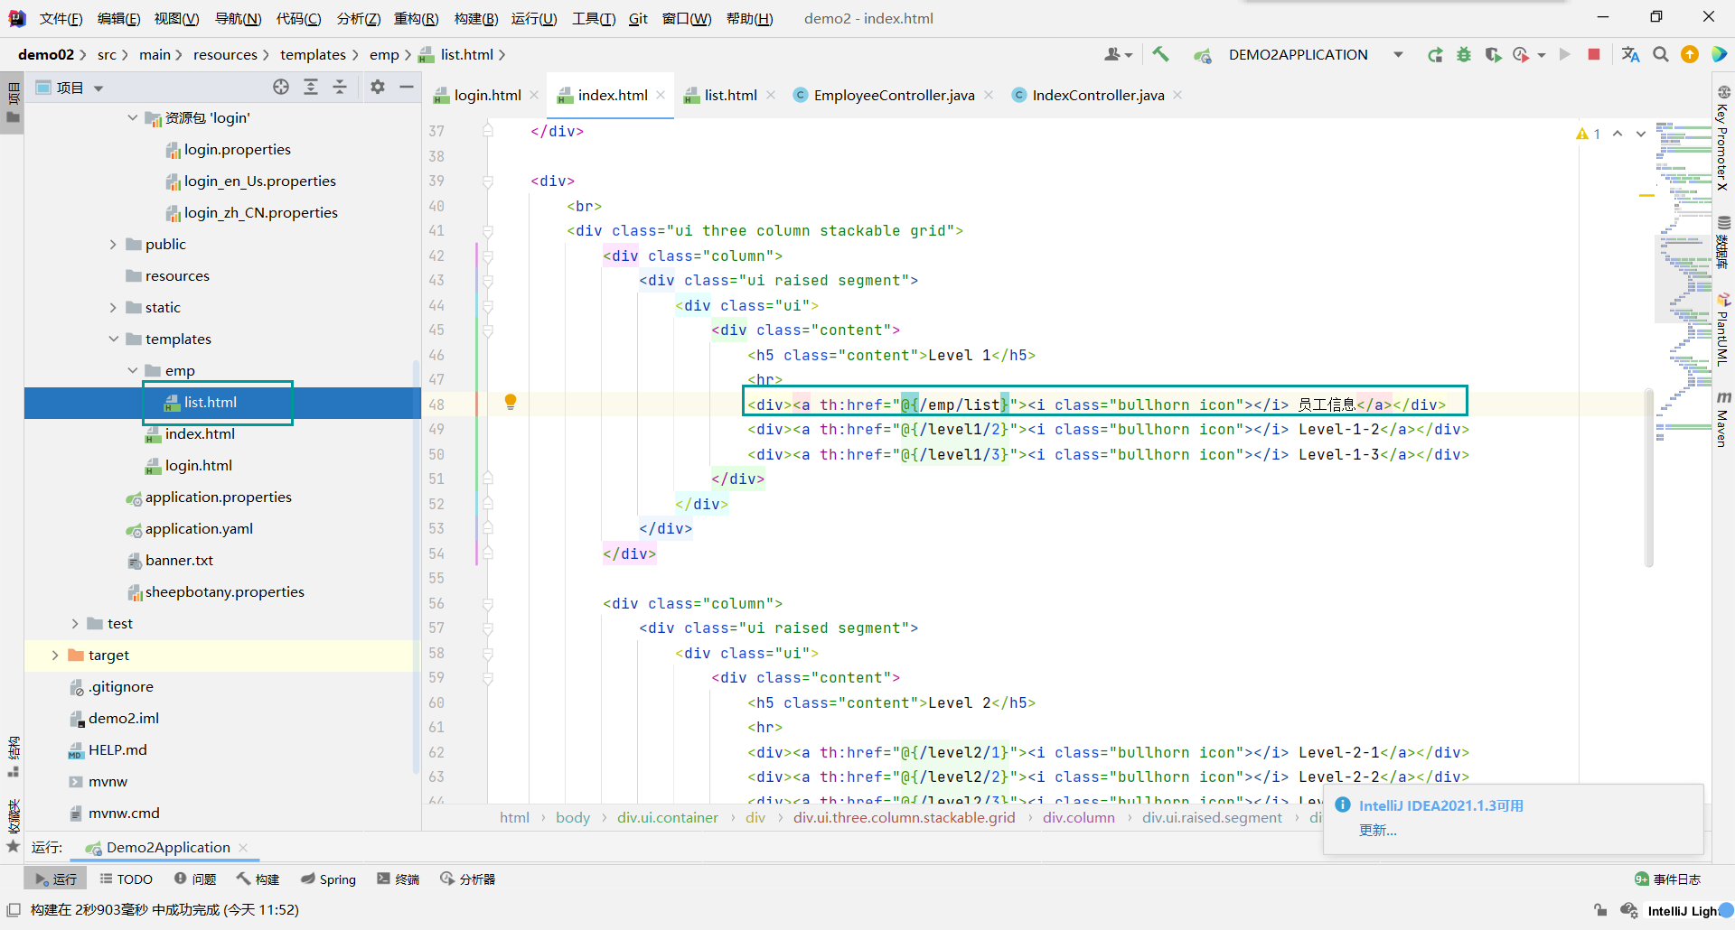1735x930 pixels.
Task: Open Project panel settings gear
Action: pyautogui.click(x=378, y=87)
